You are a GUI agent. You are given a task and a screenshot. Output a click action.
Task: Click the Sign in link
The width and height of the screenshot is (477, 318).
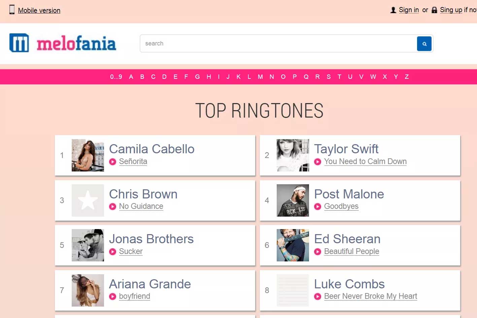[x=409, y=10]
